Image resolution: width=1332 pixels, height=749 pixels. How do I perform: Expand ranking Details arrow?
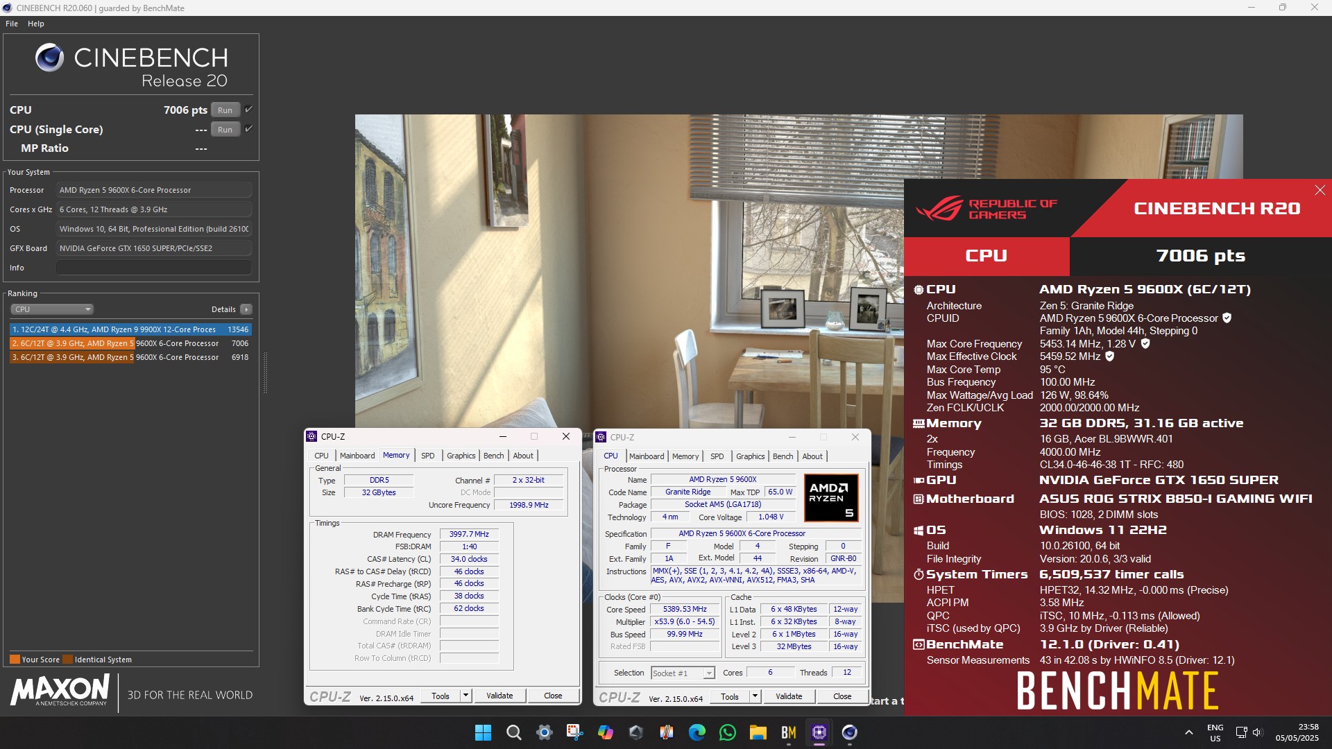[246, 309]
